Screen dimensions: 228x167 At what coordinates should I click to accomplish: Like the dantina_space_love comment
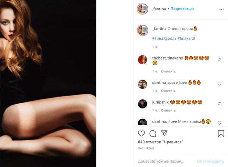(219, 84)
